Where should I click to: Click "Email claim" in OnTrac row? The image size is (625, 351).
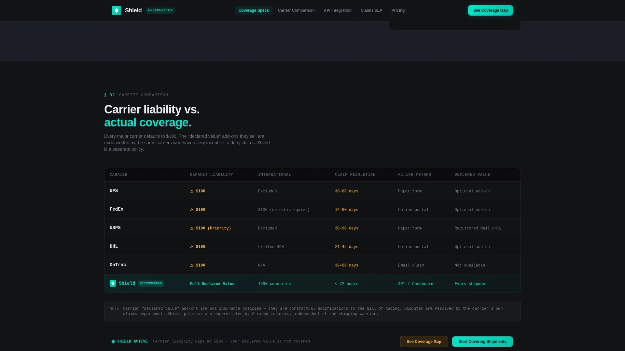[x=411, y=266]
